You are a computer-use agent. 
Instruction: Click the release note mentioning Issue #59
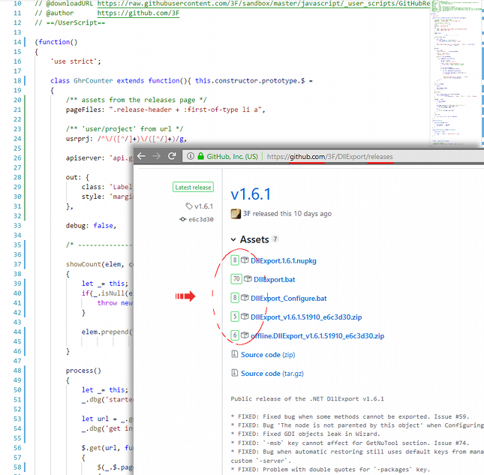350,416
